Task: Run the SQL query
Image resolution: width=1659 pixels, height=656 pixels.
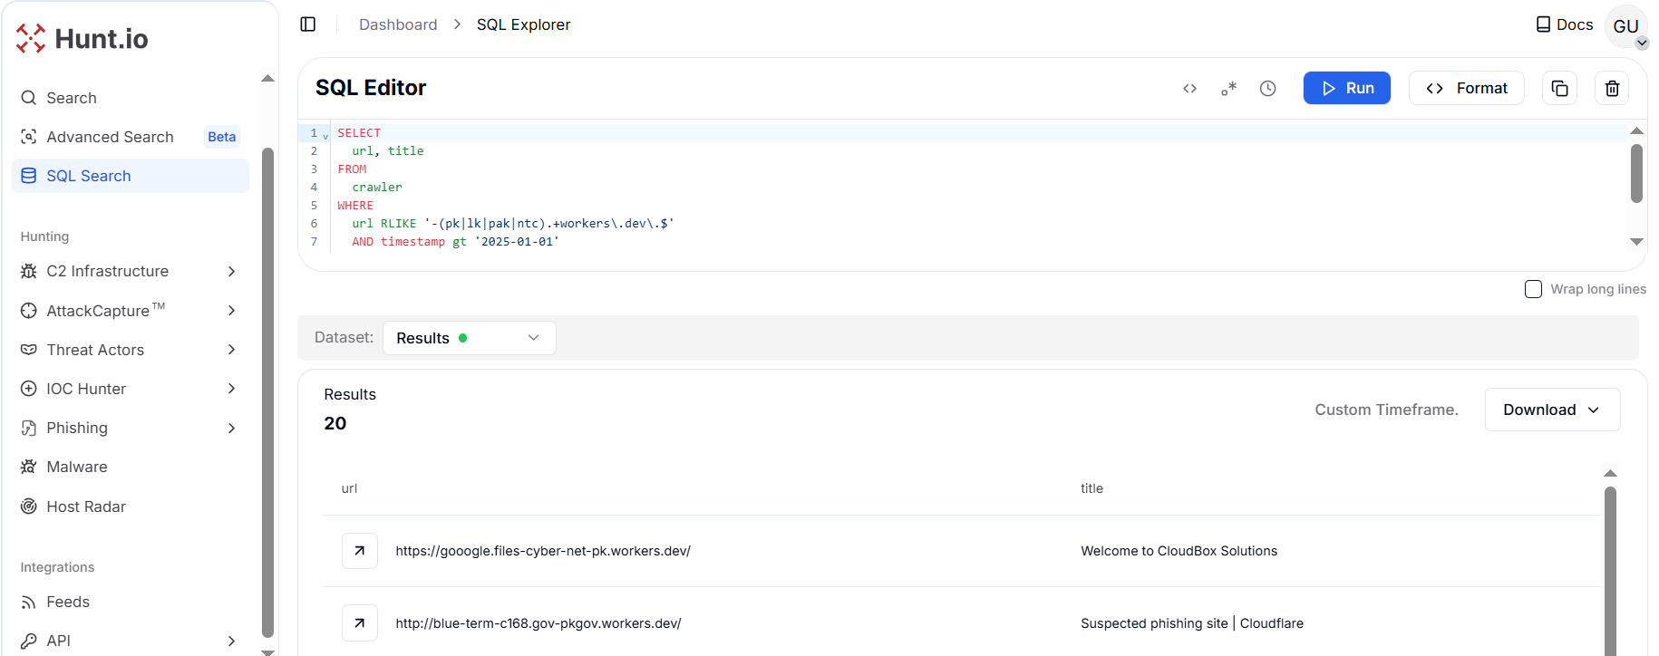Action: click(x=1346, y=88)
